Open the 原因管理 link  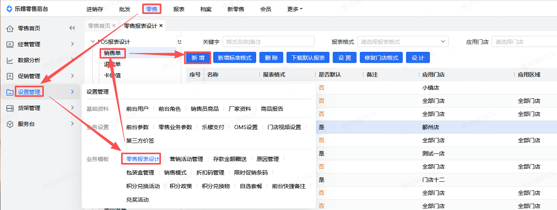click(x=268, y=159)
